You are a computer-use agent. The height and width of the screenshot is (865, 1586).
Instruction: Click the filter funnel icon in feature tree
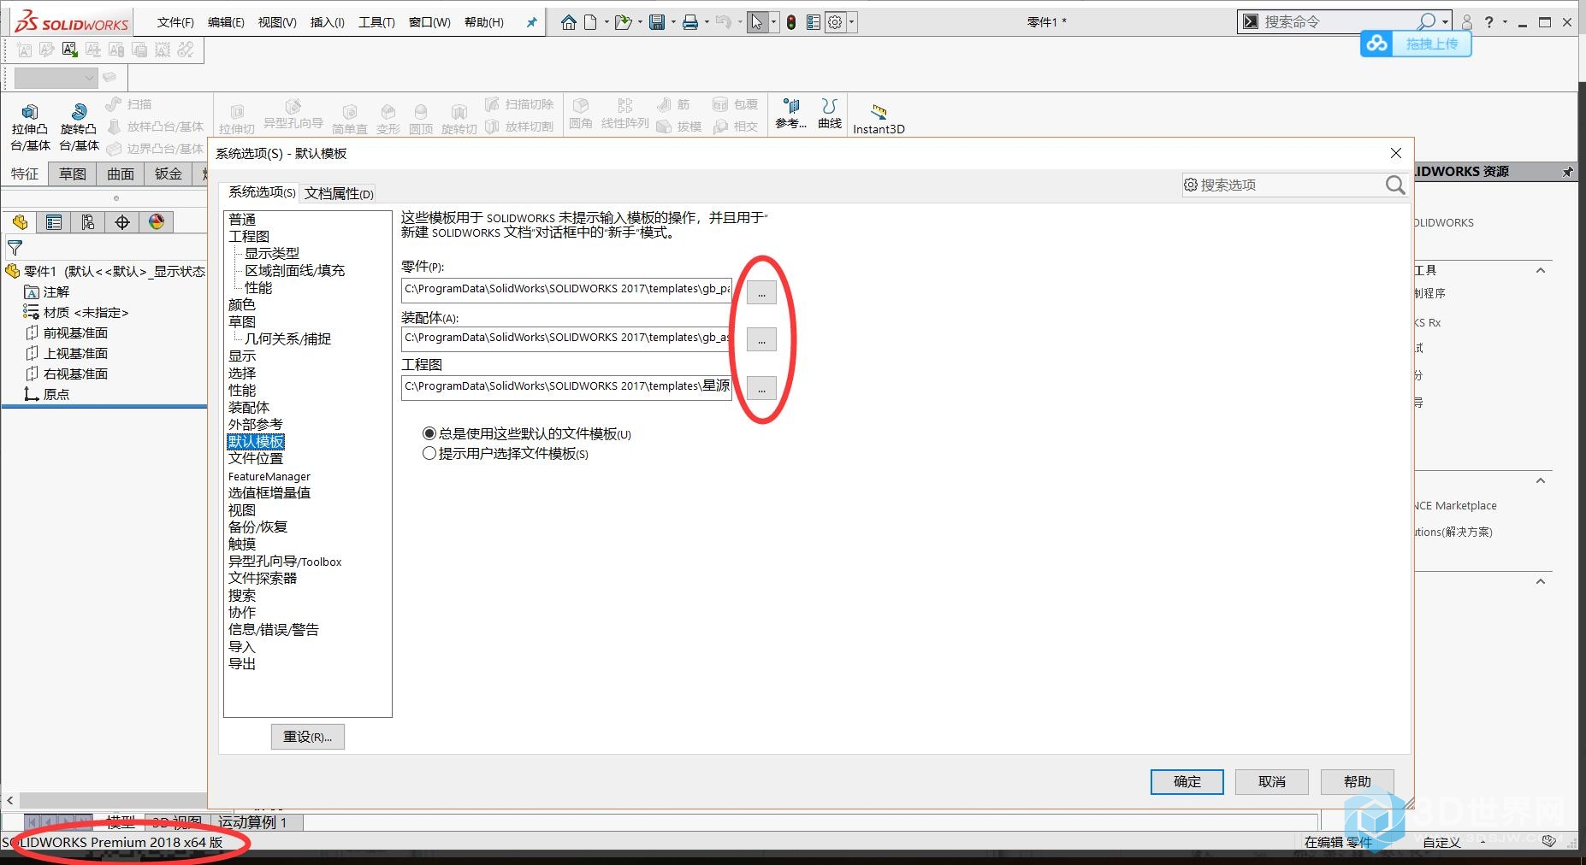pos(15,249)
